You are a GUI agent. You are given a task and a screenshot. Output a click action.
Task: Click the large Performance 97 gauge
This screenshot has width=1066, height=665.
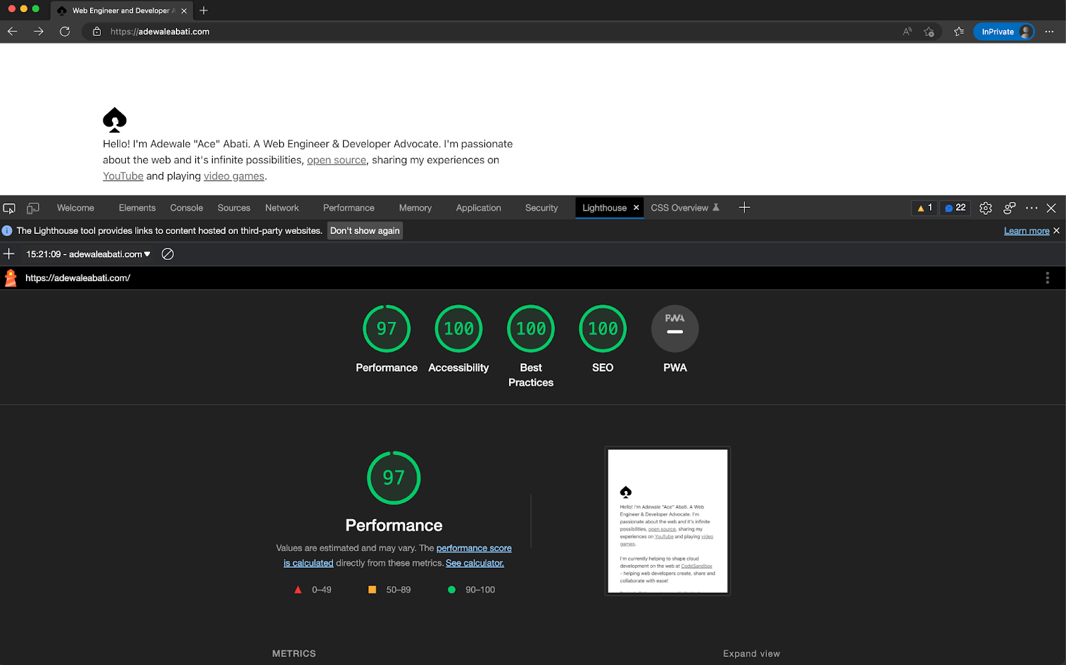(394, 478)
